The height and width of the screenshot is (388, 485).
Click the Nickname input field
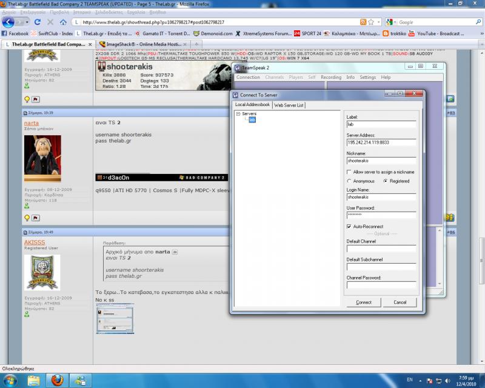(x=381, y=161)
